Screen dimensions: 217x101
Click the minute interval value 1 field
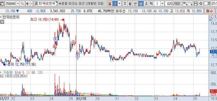(157, 4)
